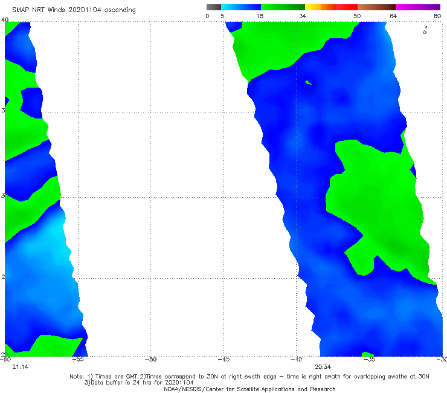The image size is (447, 393).
Task: Click longitude label '-45'
Action: pyautogui.click(x=224, y=359)
